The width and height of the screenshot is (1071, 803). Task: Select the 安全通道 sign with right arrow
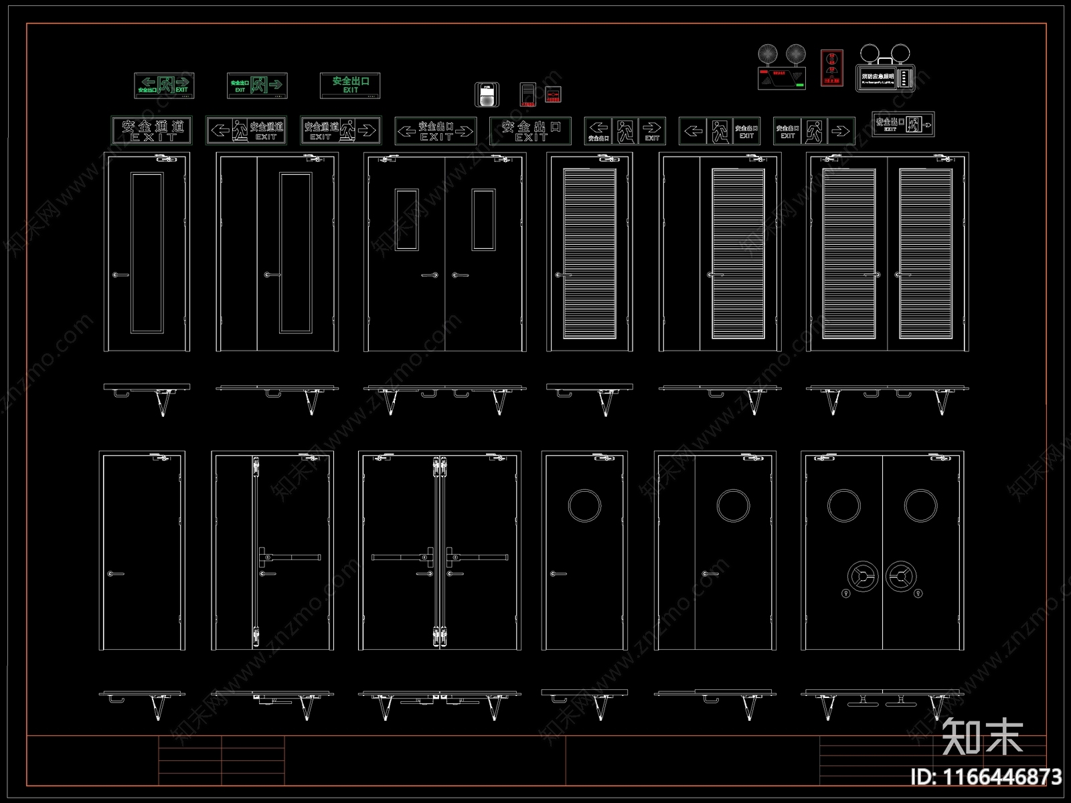[341, 130]
